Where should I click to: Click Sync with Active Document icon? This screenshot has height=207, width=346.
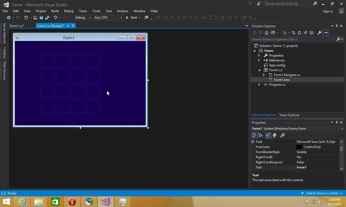294,33
